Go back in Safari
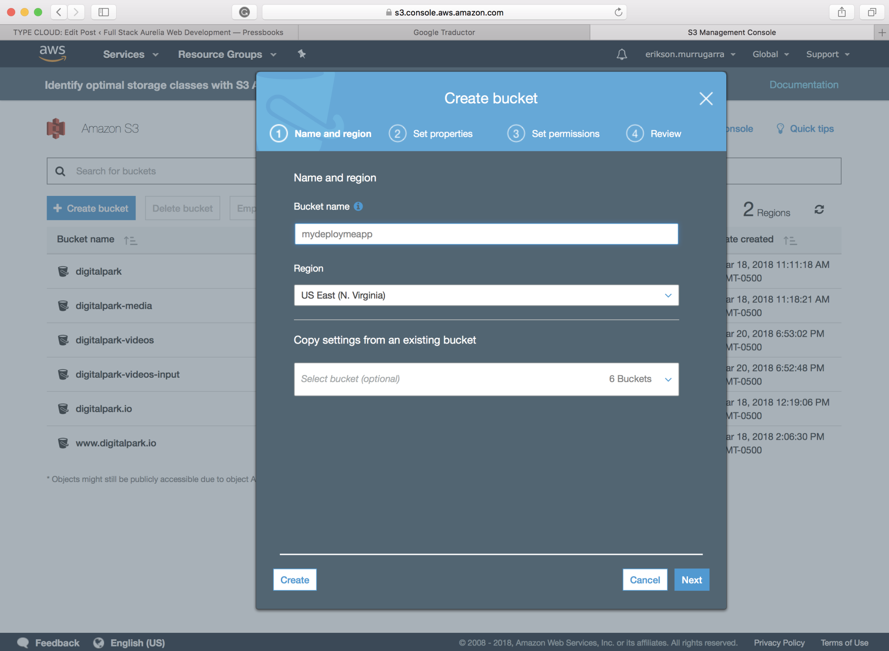 point(59,12)
